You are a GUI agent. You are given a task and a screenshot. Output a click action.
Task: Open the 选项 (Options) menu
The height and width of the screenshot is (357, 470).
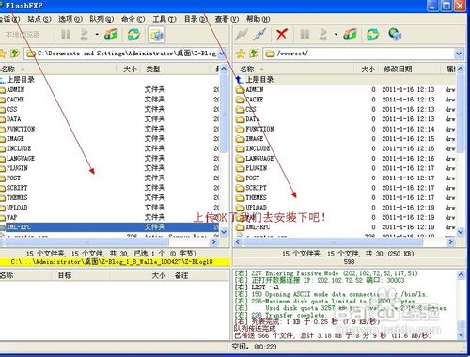pos(70,19)
